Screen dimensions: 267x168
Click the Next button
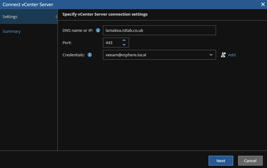click(221, 161)
